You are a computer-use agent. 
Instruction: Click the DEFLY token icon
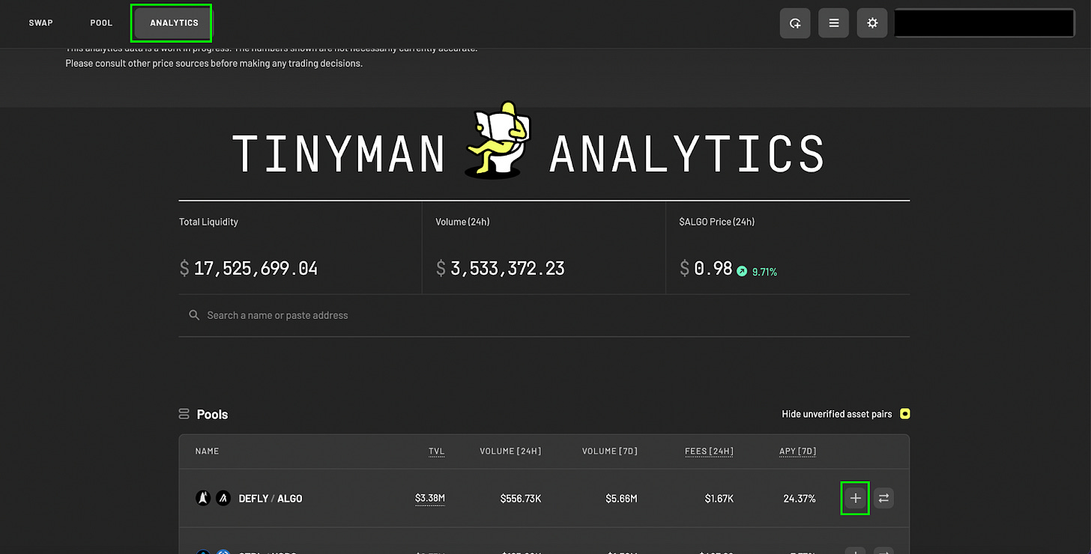pos(203,498)
